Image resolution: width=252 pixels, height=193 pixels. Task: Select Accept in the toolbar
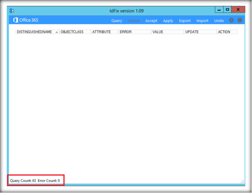click(151, 21)
